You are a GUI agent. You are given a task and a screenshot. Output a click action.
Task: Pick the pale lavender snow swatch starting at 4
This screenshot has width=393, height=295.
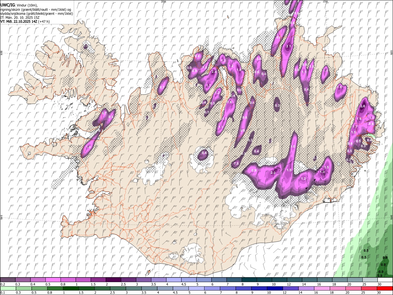(174, 280)
